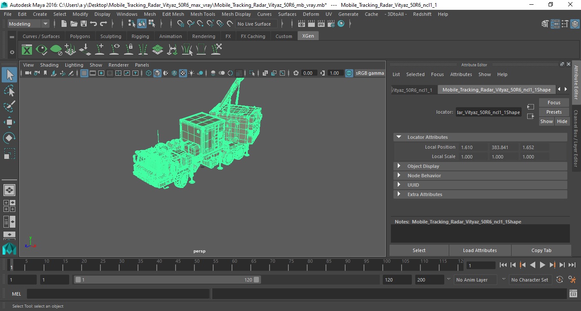This screenshot has width=581, height=311.
Task: Snap to curves magnet icon
Action: [190, 24]
